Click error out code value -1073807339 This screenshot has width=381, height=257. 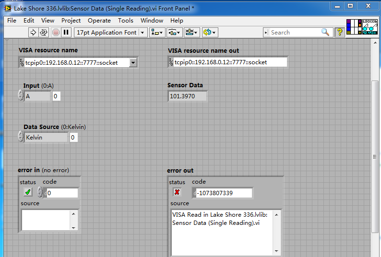tap(224, 193)
